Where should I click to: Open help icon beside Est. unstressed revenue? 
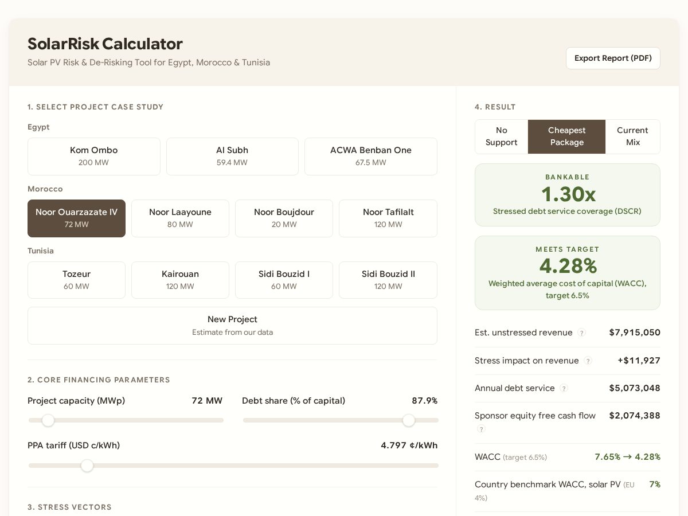point(581,333)
